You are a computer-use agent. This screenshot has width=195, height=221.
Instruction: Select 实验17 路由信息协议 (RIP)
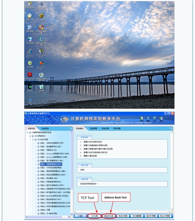(51, 200)
